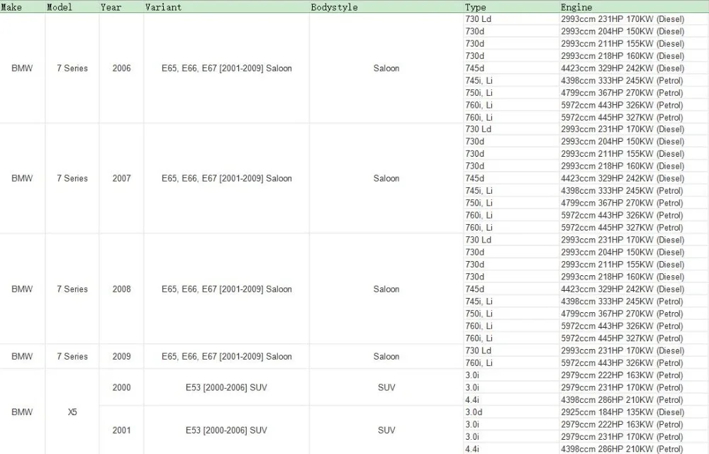Select the E65, E66, E67 variant cell for 2009
709x454 pixels.
[227, 356]
